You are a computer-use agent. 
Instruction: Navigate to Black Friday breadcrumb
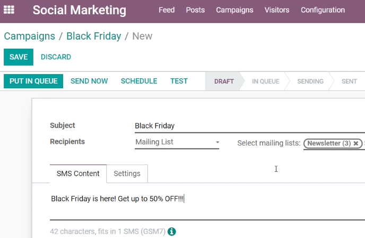pyautogui.click(x=93, y=36)
